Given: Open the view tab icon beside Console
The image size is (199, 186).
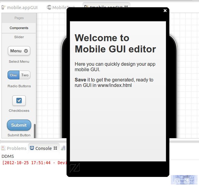Looking at the screenshot, I should coord(63,148).
